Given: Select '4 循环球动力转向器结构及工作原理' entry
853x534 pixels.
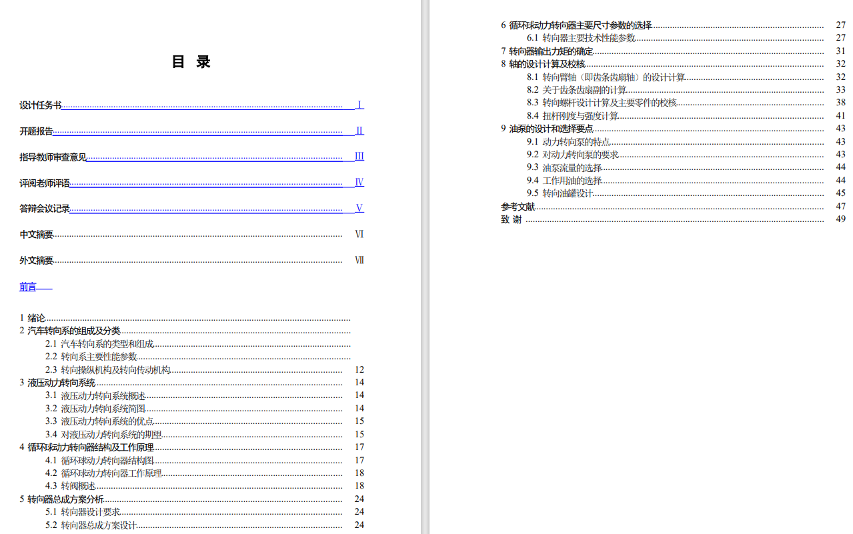Looking at the screenshot, I should tap(191, 447).
